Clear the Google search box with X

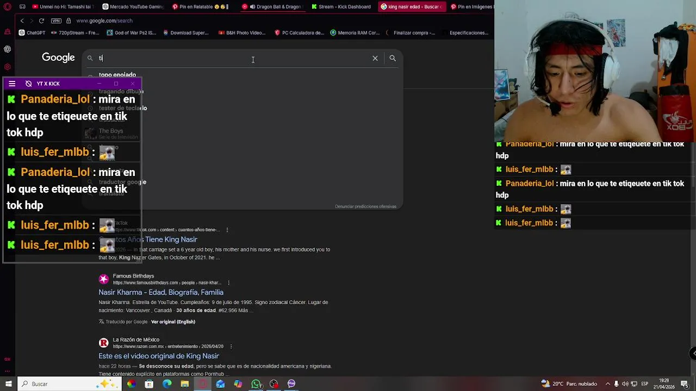(x=375, y=58)
